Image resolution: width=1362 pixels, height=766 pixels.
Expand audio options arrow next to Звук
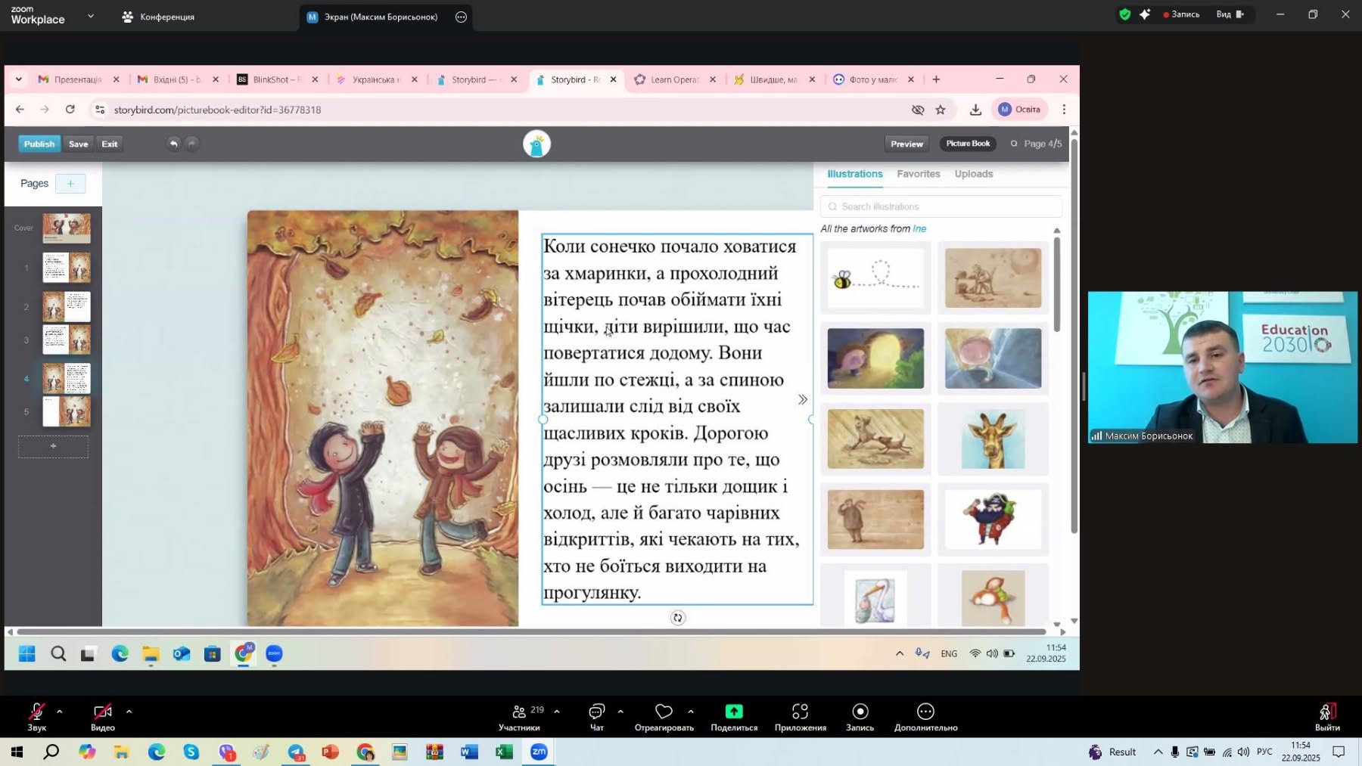click(59, 712)
